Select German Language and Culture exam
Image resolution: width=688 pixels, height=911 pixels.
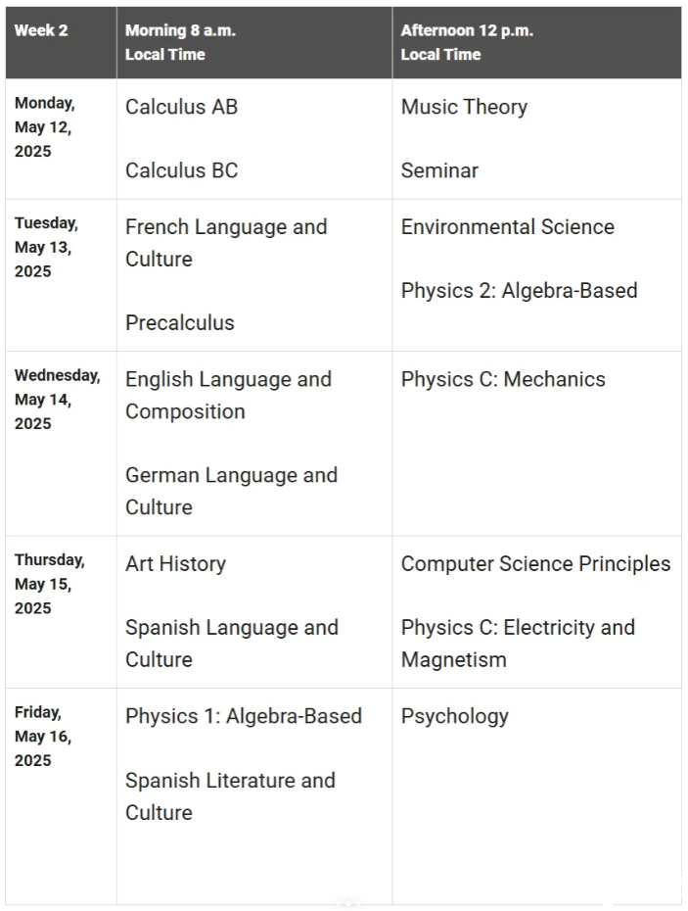[231, 491]
